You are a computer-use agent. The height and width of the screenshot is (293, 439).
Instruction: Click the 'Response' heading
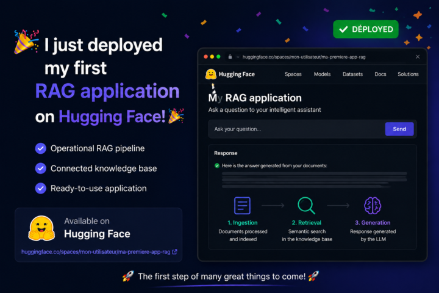coord(226,153)
